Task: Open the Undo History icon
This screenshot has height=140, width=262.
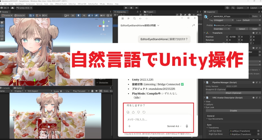Action: tap(227, 8)
